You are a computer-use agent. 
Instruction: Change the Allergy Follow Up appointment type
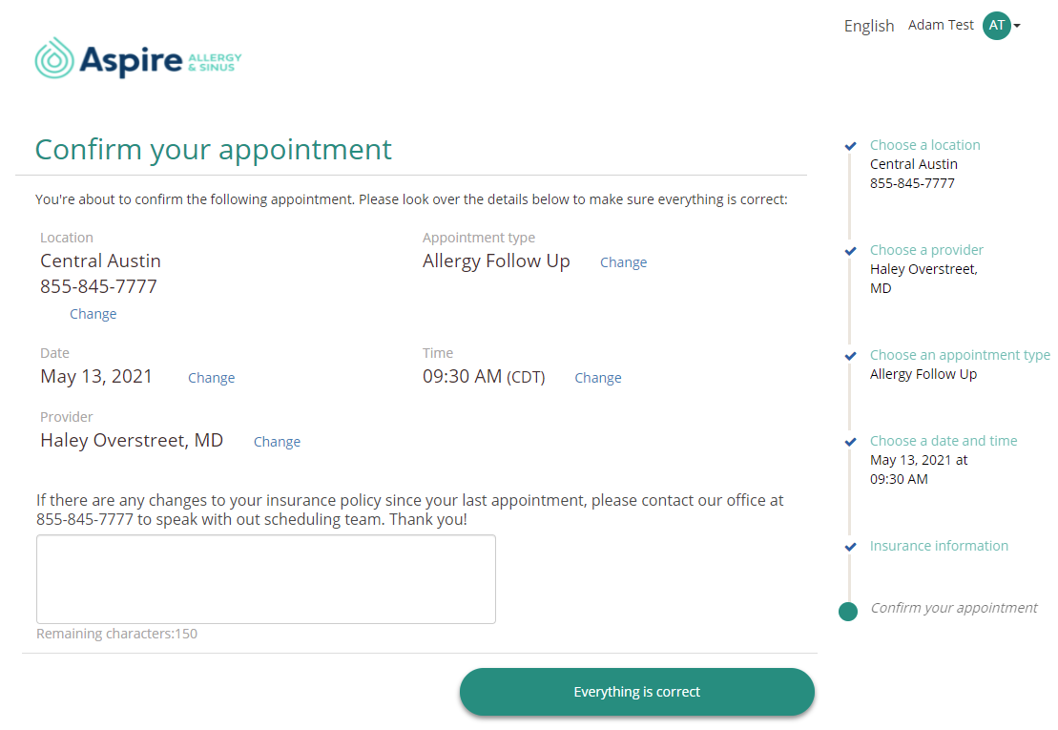tap(623, 262)
